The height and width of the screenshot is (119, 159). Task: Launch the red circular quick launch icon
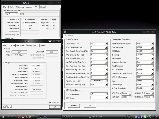click(27, 117)
